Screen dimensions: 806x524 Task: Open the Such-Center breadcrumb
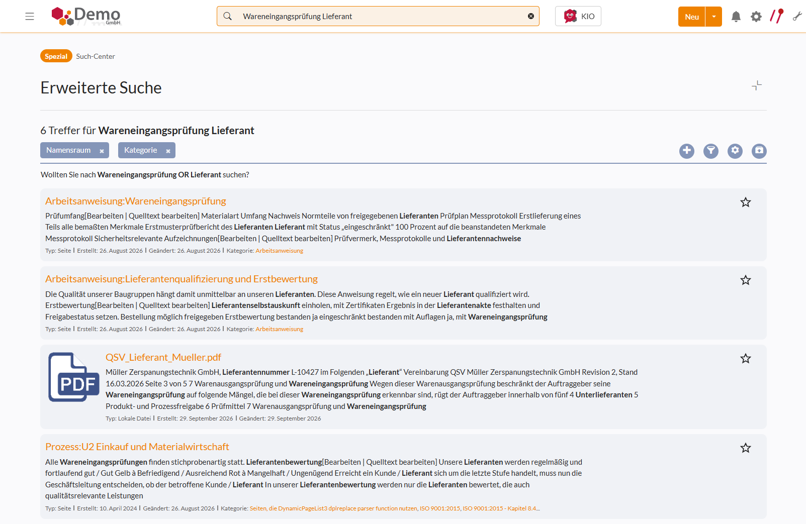[96, 56]
